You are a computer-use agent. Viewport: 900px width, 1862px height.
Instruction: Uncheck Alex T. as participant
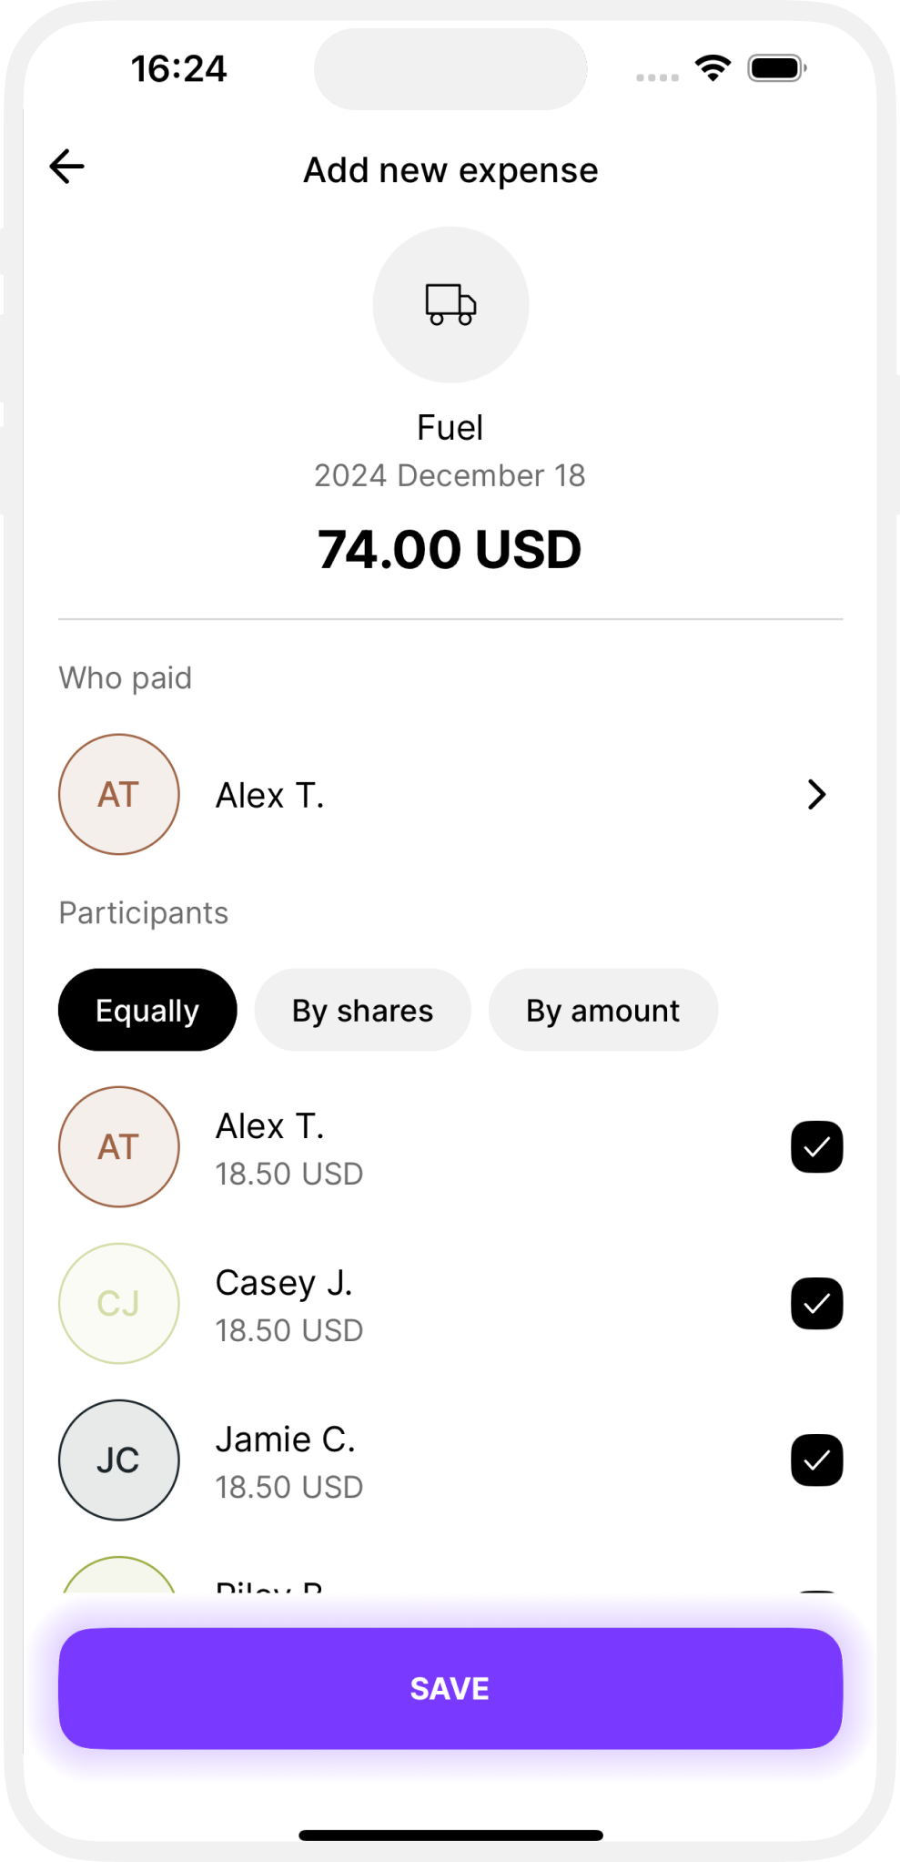(x=816, y=1146)
